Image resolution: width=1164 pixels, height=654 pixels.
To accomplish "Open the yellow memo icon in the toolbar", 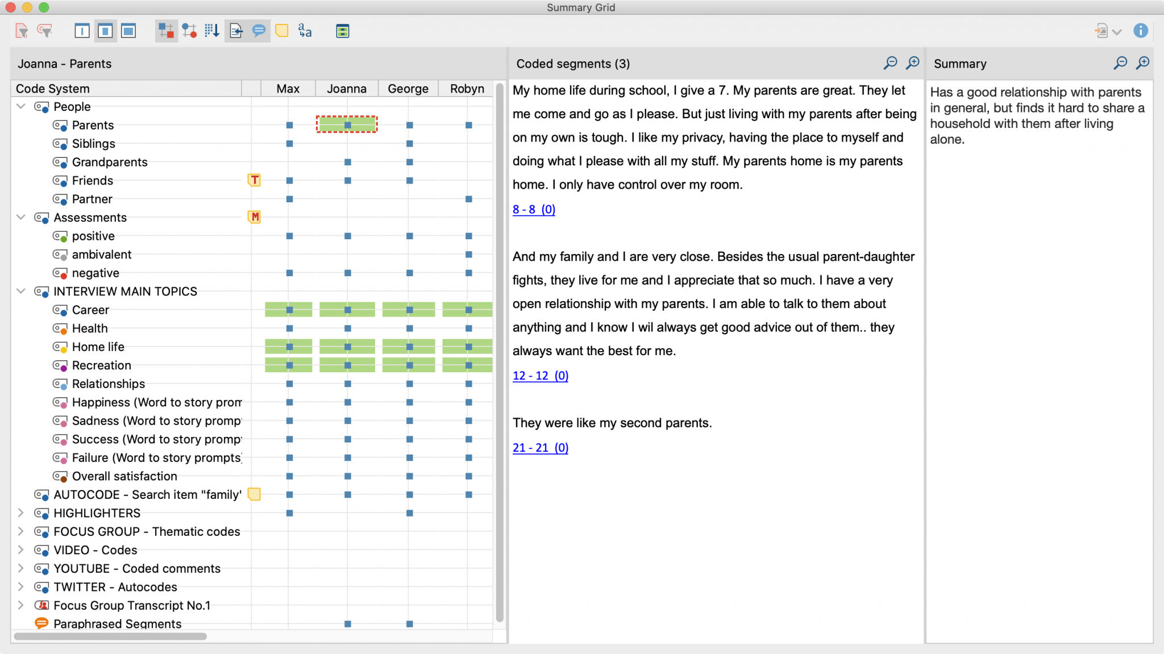I will (x=282, y=31).
